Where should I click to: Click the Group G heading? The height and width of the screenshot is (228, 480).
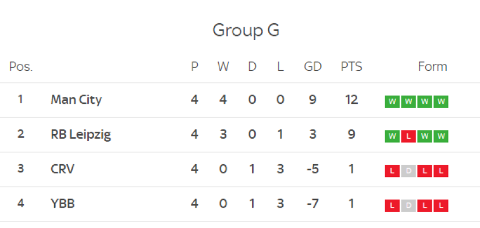246,31
